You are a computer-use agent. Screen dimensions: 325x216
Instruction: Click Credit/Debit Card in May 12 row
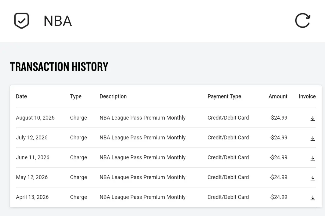(228, 177)
